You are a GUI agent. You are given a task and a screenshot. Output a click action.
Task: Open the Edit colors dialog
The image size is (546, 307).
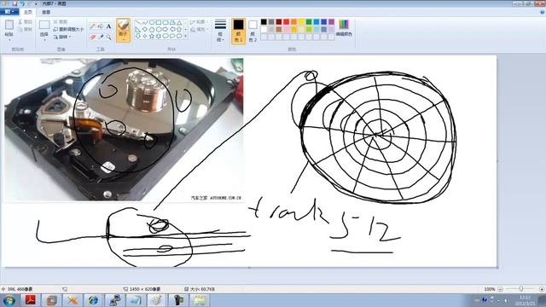[x=344, y=28]
